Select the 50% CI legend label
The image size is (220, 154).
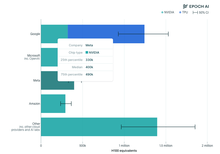[204, 13]
